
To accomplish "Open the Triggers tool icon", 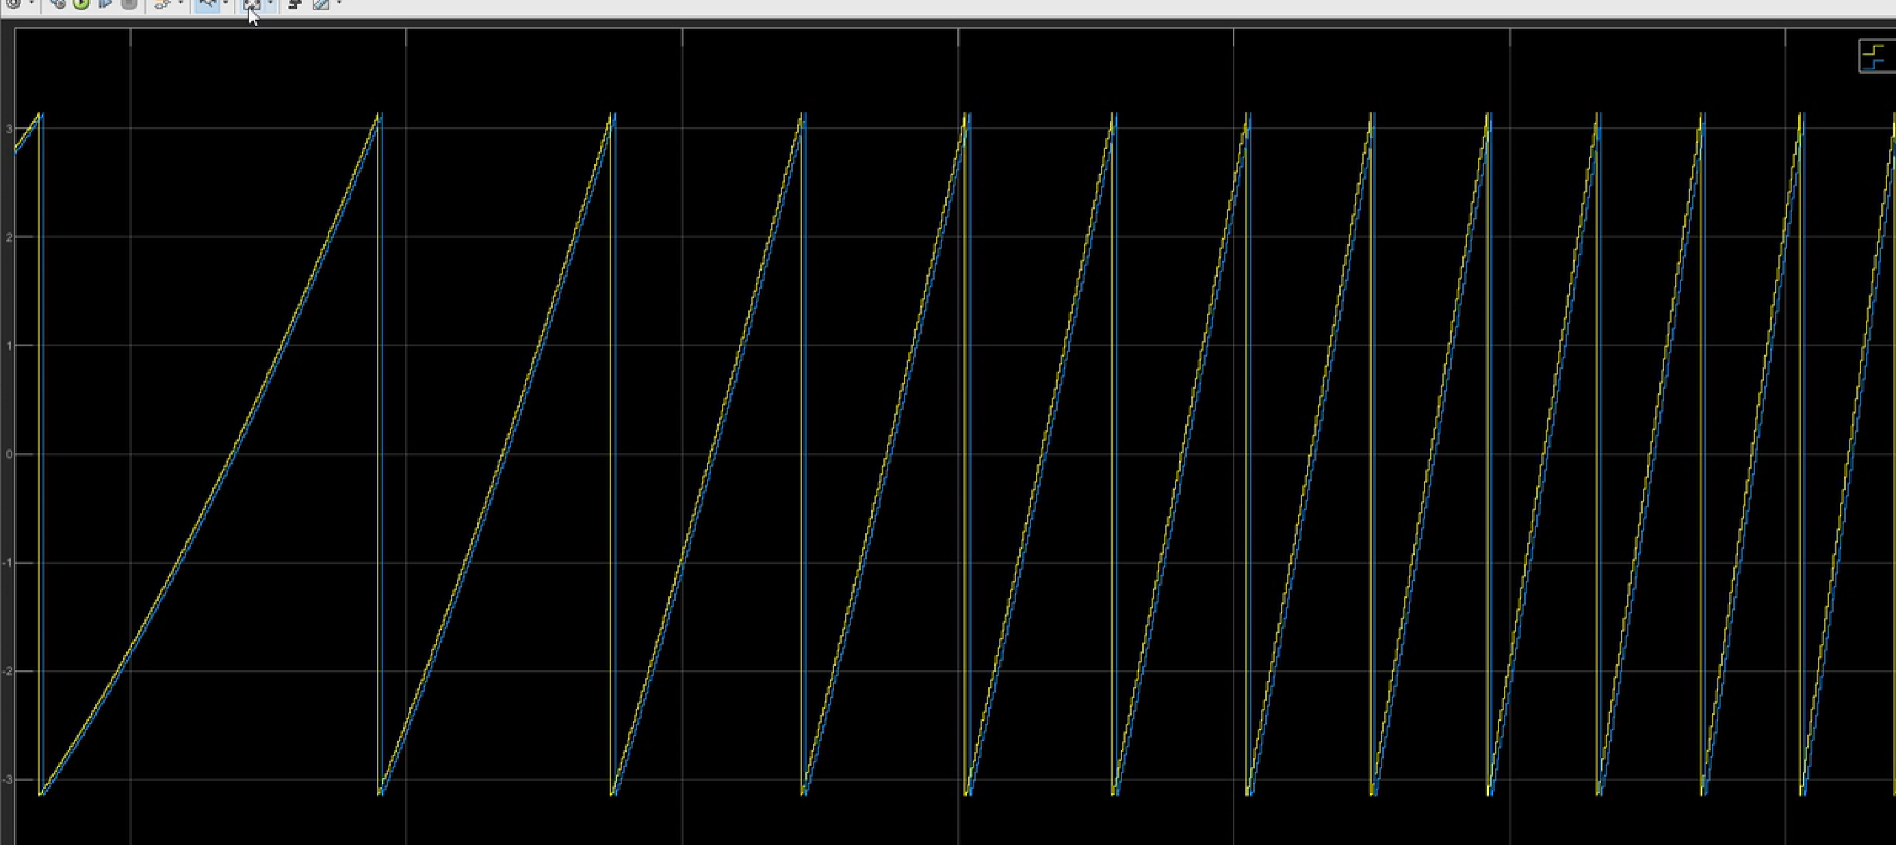I will coord(295,3).
